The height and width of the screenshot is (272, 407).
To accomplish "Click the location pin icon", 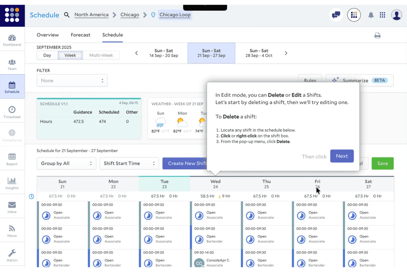I will pos(153,15).
